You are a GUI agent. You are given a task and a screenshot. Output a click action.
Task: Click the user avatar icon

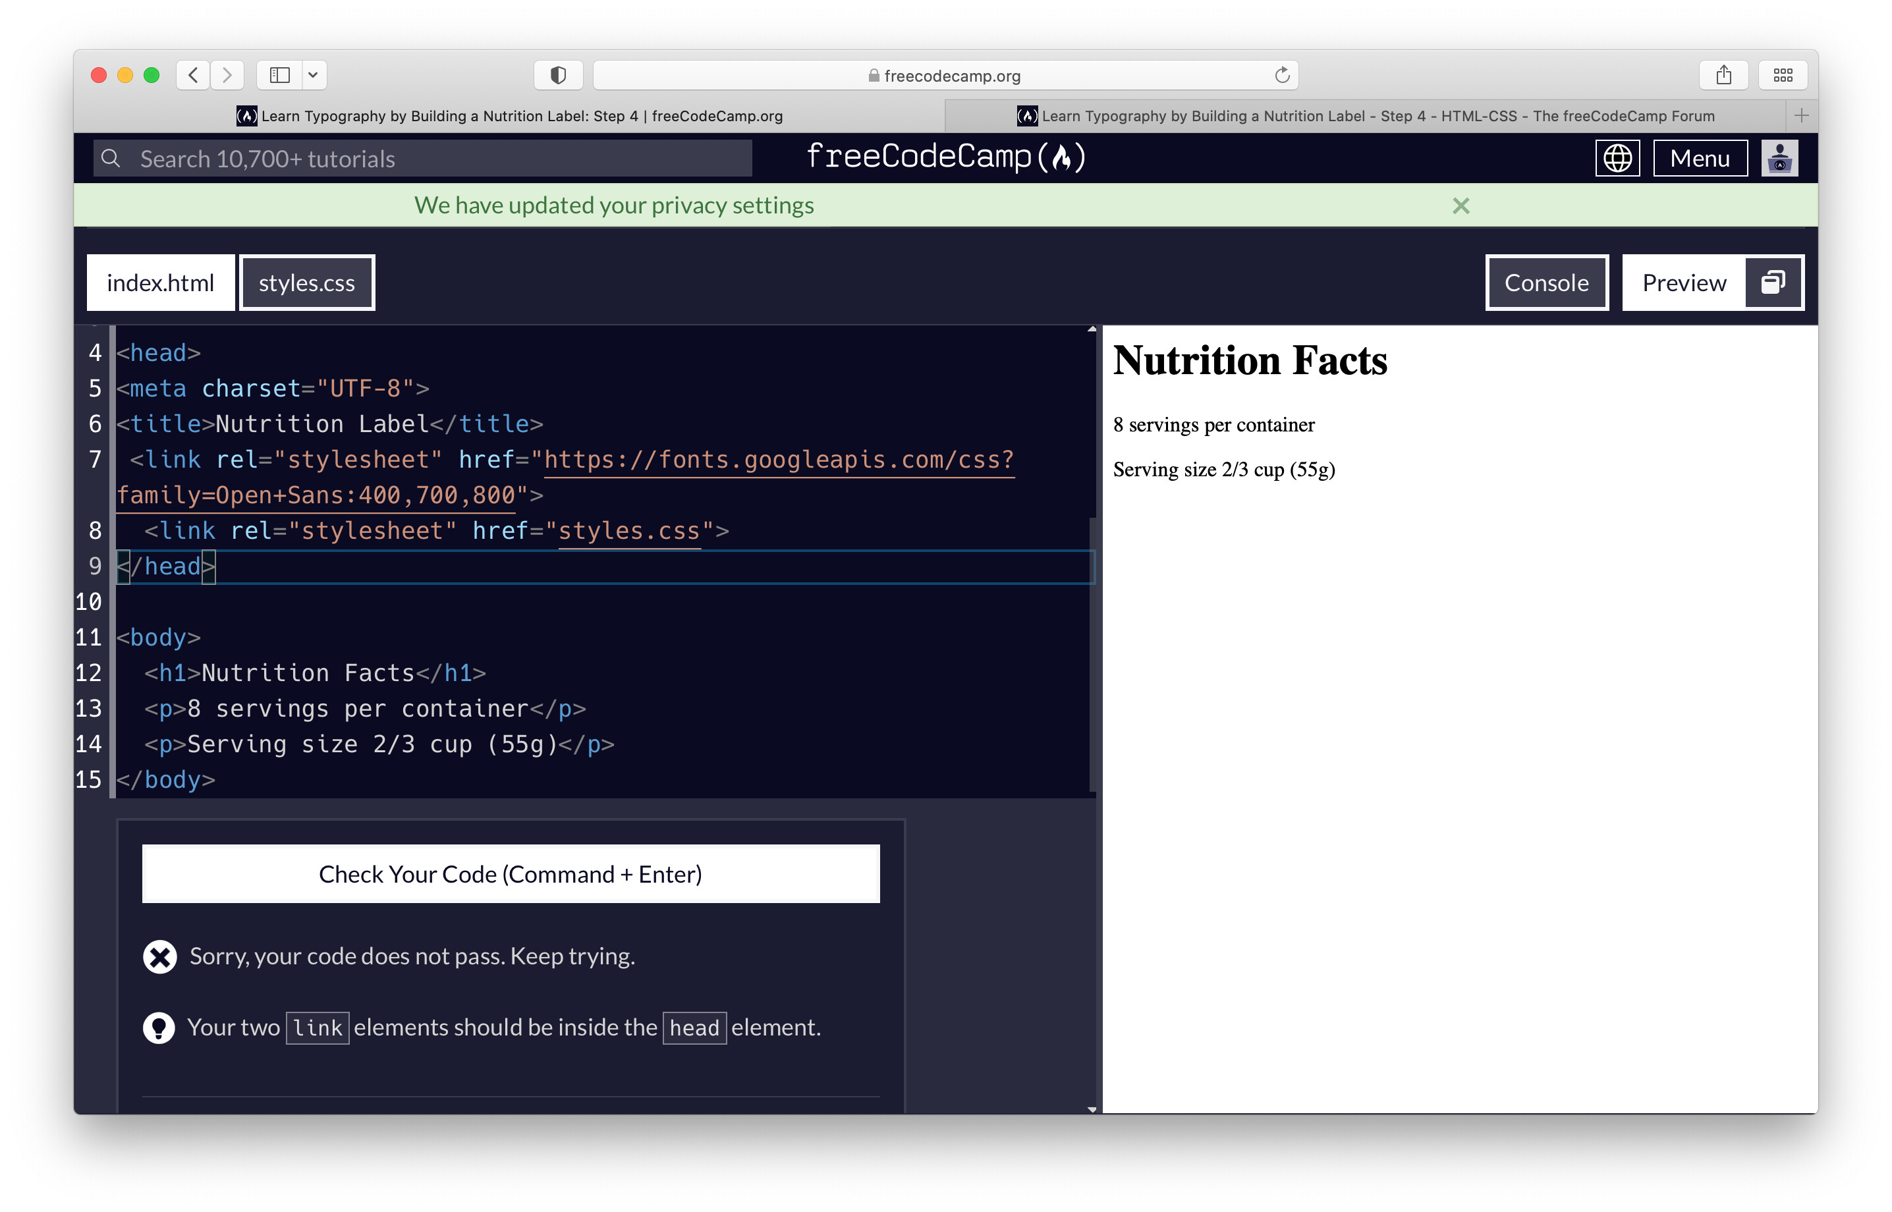[1780, 157]
